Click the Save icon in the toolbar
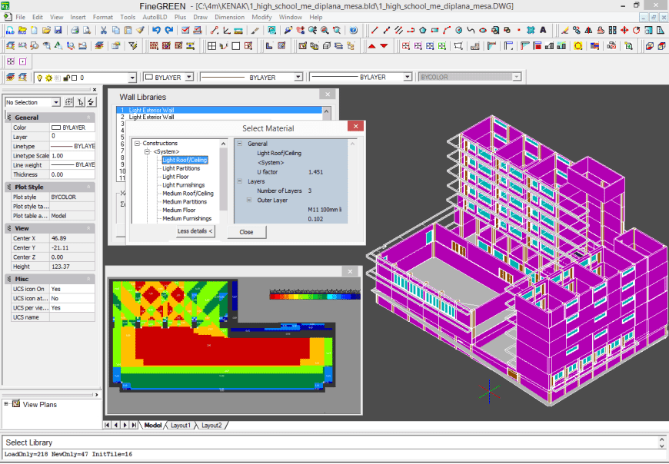669x464 pixels. [58, 30]
